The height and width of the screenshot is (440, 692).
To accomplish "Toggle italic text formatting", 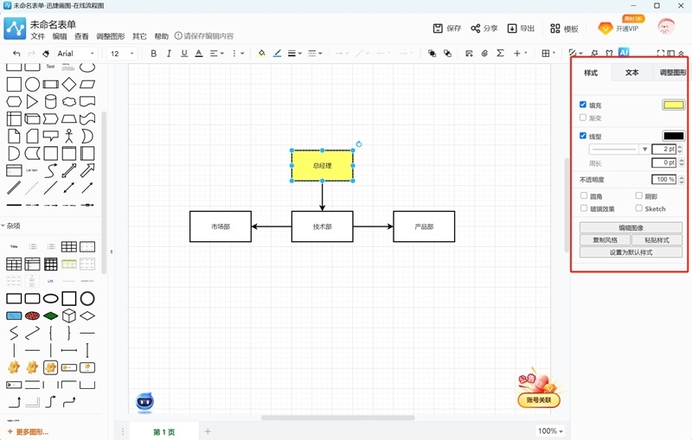I will pos(169,54).
